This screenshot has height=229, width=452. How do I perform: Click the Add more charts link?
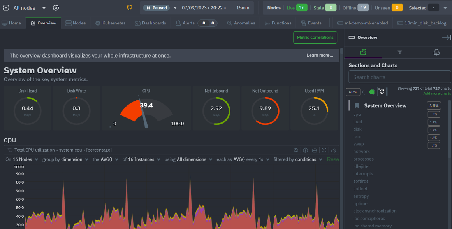(437, 94)
